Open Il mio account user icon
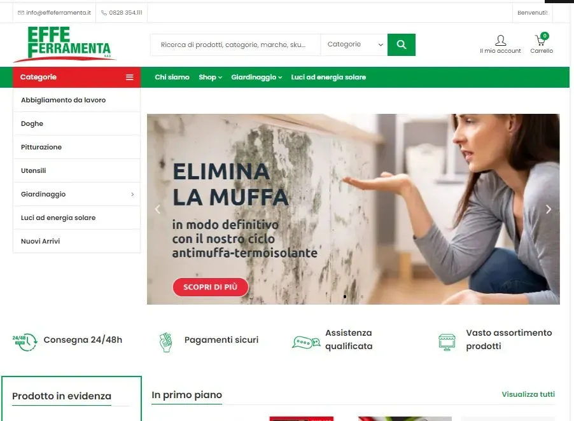The height and width of the screenshot is (421, 574). tap(500, 40)
